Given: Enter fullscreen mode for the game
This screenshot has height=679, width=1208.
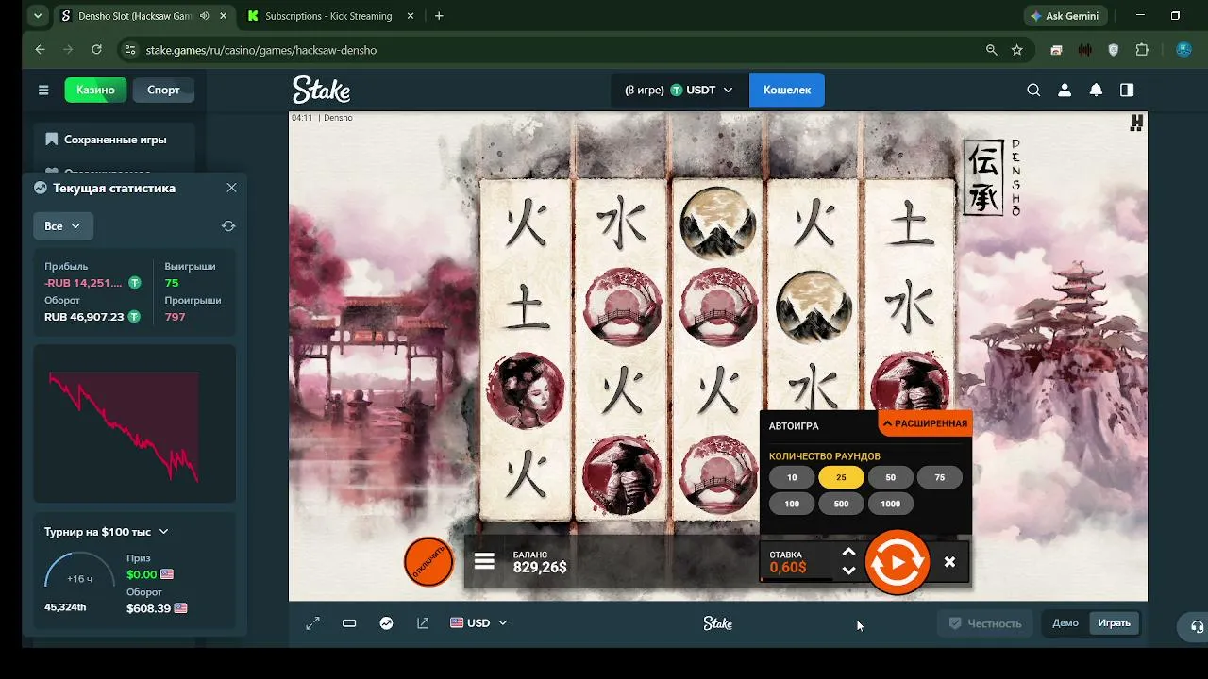Looking at the screenshot, I should pyautogui.click(x=312, y=623).
